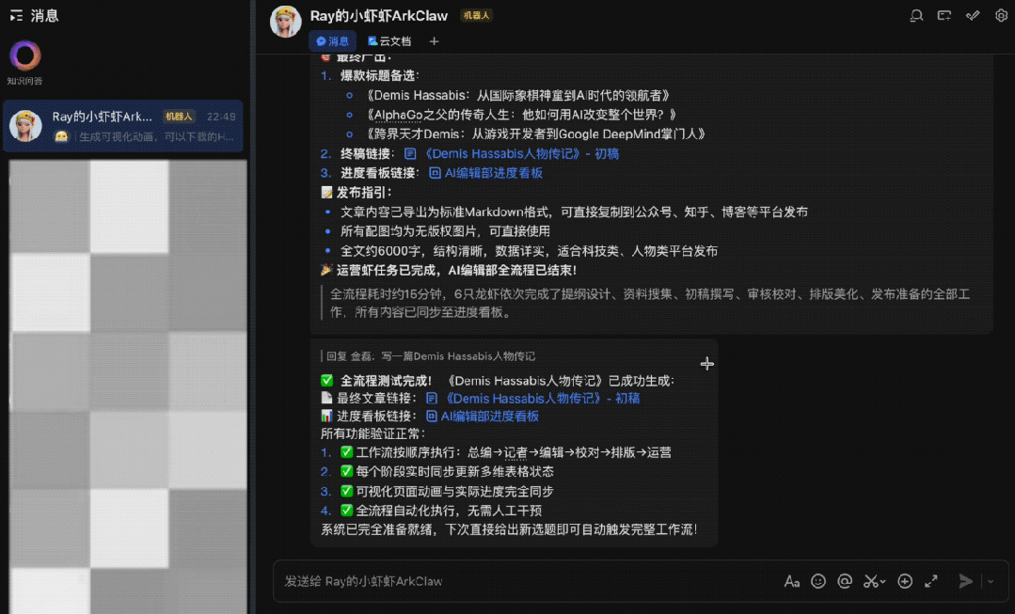The image size is (1015, 614).
Task: Open the 知识问答 assistant icon
Action: point(25,57)
